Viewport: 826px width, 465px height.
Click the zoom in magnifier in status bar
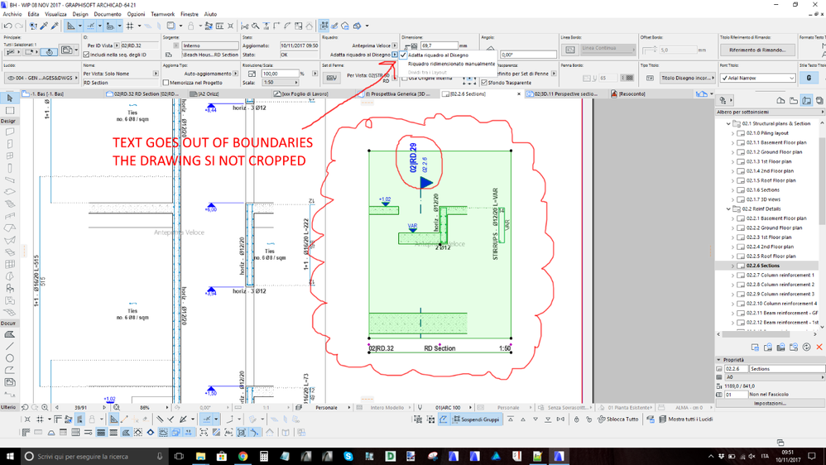point(45,407)
